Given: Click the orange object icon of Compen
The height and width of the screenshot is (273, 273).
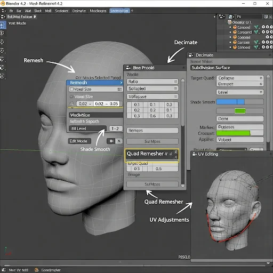Looking at the screenshot, I should coord(235,42).
